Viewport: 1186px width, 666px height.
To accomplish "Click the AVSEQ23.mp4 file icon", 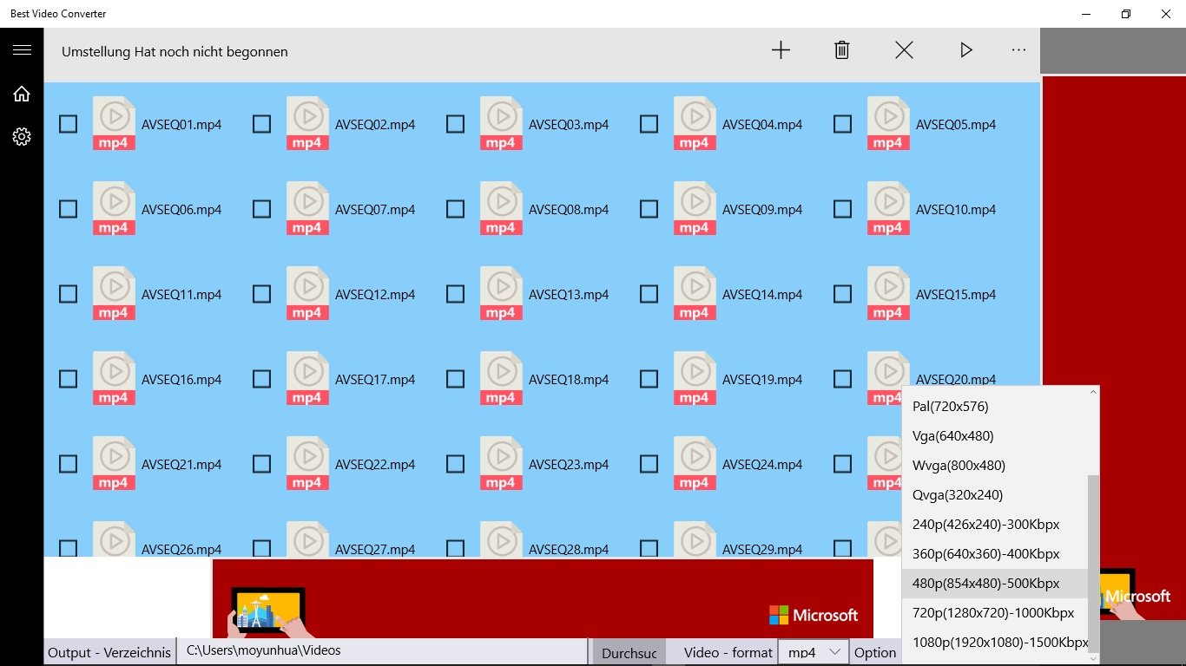I will (501, 463).
